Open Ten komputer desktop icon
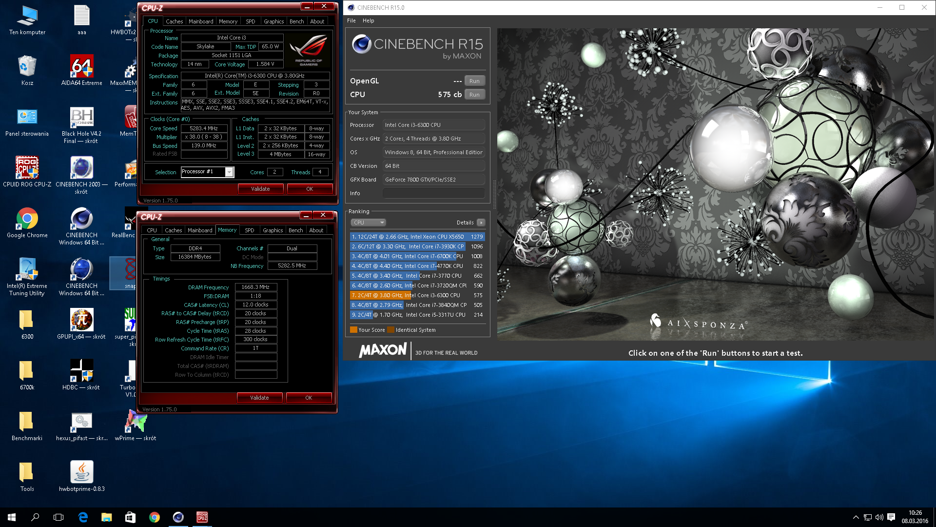 [27, 20]
